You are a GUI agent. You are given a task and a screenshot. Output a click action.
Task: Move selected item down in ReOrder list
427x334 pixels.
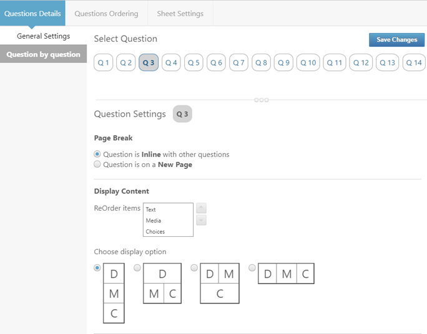[x=201, y=220]
